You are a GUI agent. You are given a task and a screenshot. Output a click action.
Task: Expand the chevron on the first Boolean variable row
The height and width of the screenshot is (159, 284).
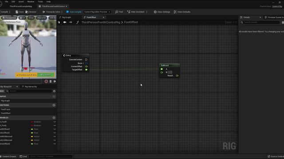point(55,122)
